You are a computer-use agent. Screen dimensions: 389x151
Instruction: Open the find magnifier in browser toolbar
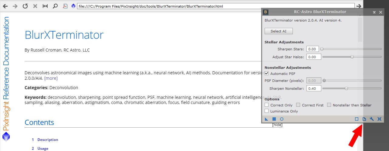(55, 6)
